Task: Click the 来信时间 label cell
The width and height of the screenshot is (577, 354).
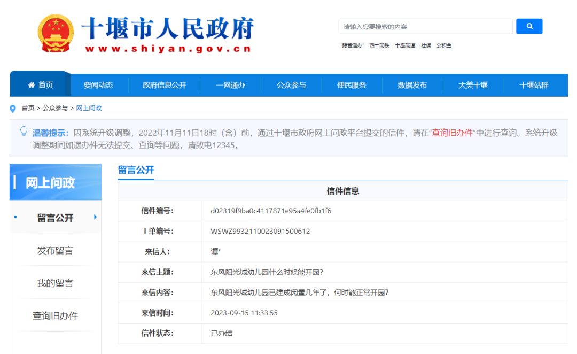Action: pyautogui.click(x=160, y=313)
